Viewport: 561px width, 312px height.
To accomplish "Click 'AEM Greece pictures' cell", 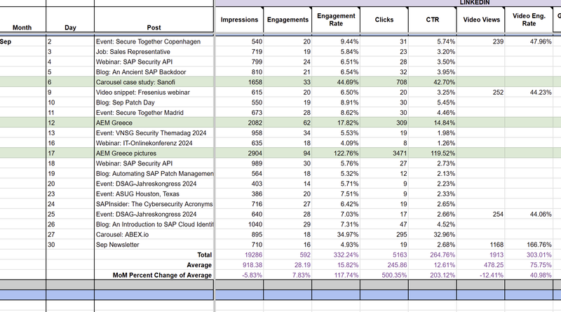I will [x=154, y=153].
